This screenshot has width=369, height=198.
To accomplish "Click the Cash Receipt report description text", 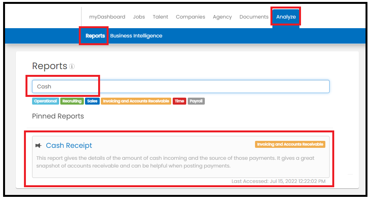I will coord(175,162).
